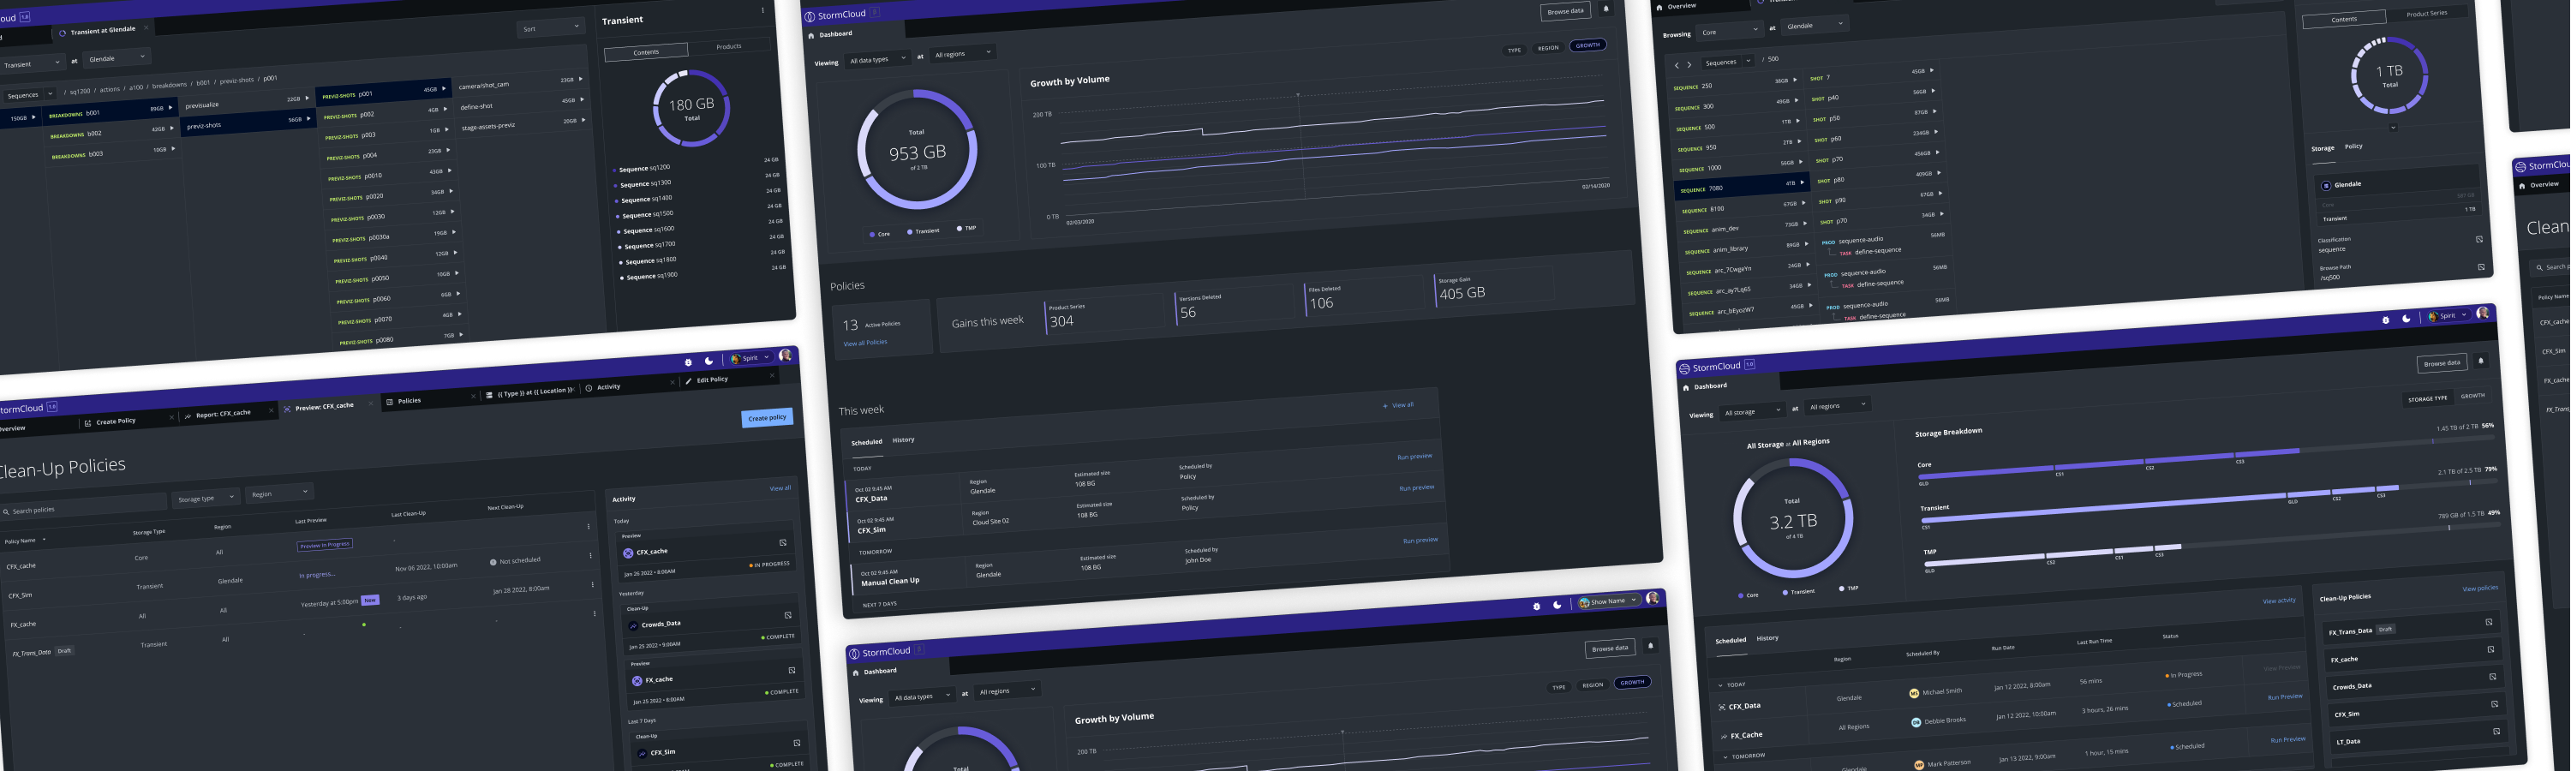Open the CFX_cache activity card link icon
Image resolution: width=2571 pixels, height=771 pixels.
[782, 542]
